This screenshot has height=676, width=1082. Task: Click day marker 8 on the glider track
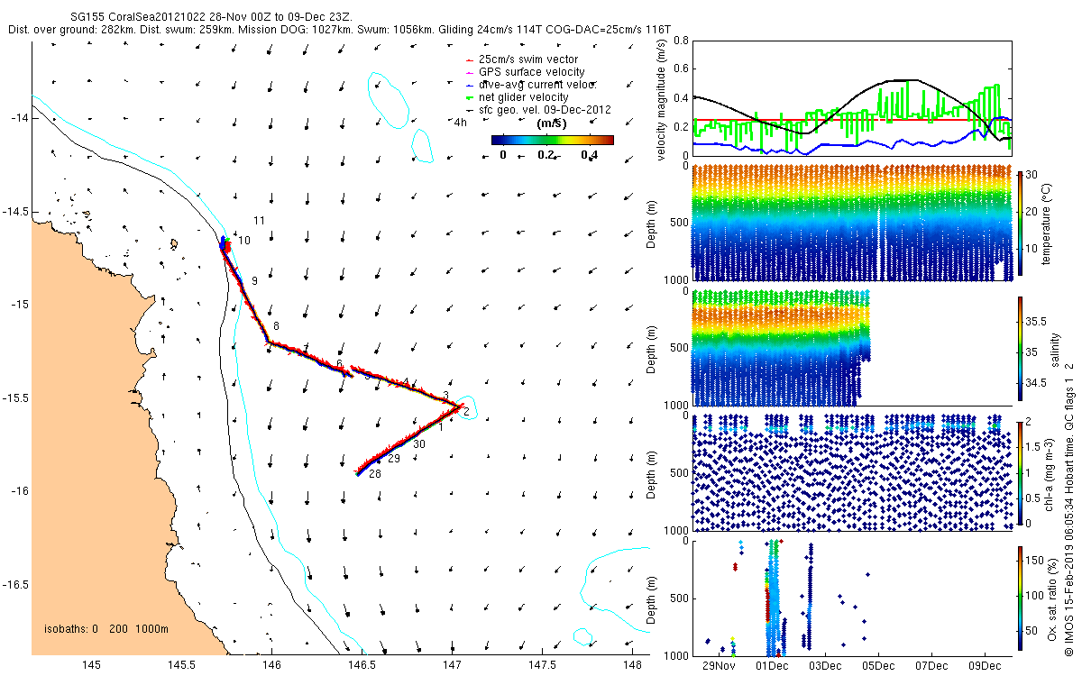tap(276, 325)
